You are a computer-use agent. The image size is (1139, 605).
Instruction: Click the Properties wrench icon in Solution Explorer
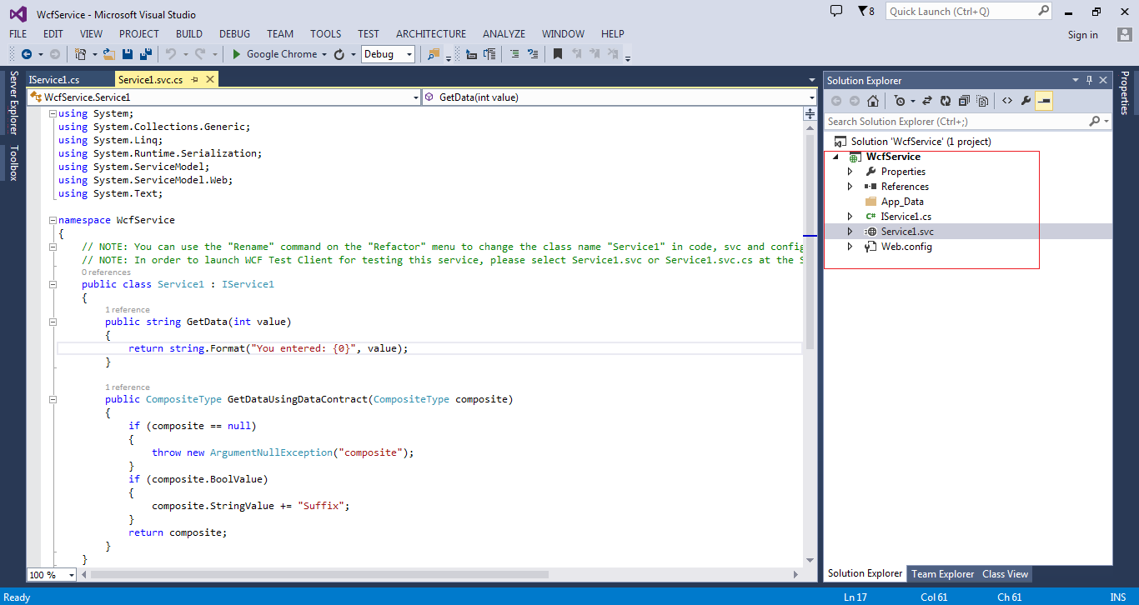1026,101
